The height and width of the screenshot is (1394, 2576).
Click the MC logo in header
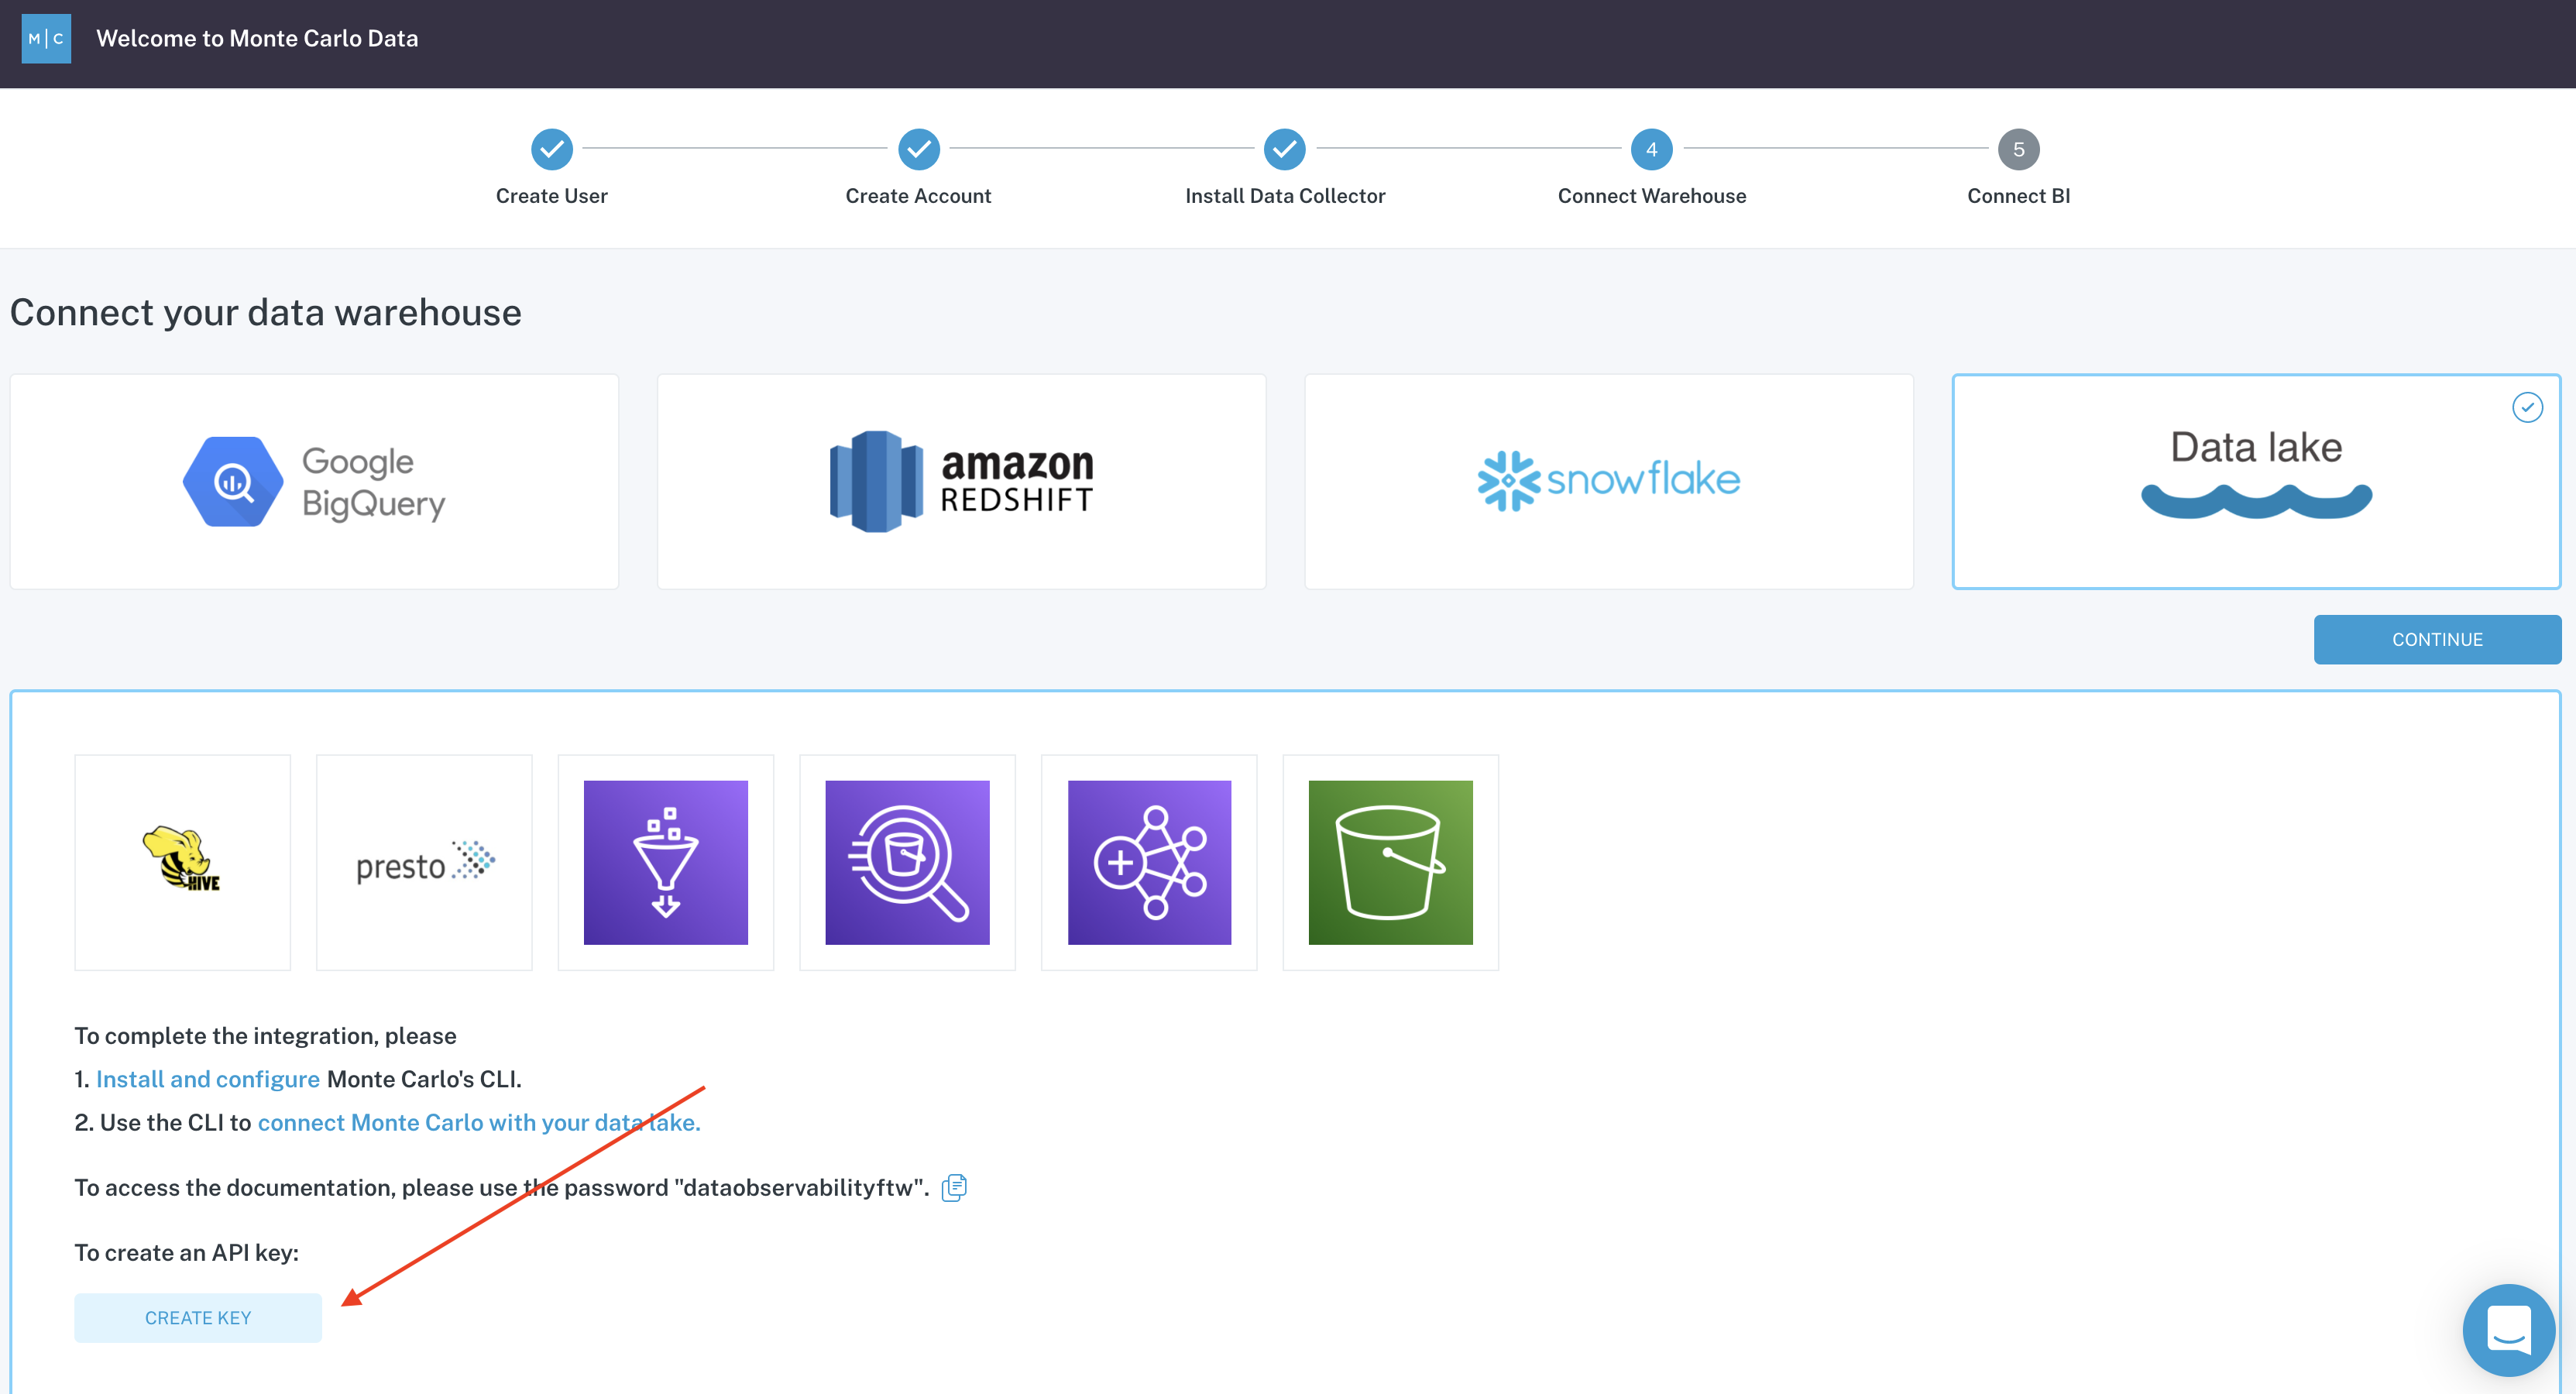click(x=46, y=38)
